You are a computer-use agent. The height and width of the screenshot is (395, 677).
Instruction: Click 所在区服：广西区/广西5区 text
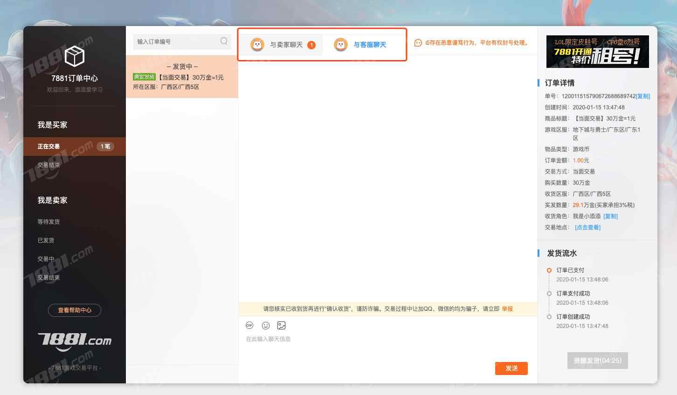tap(166, 87)
